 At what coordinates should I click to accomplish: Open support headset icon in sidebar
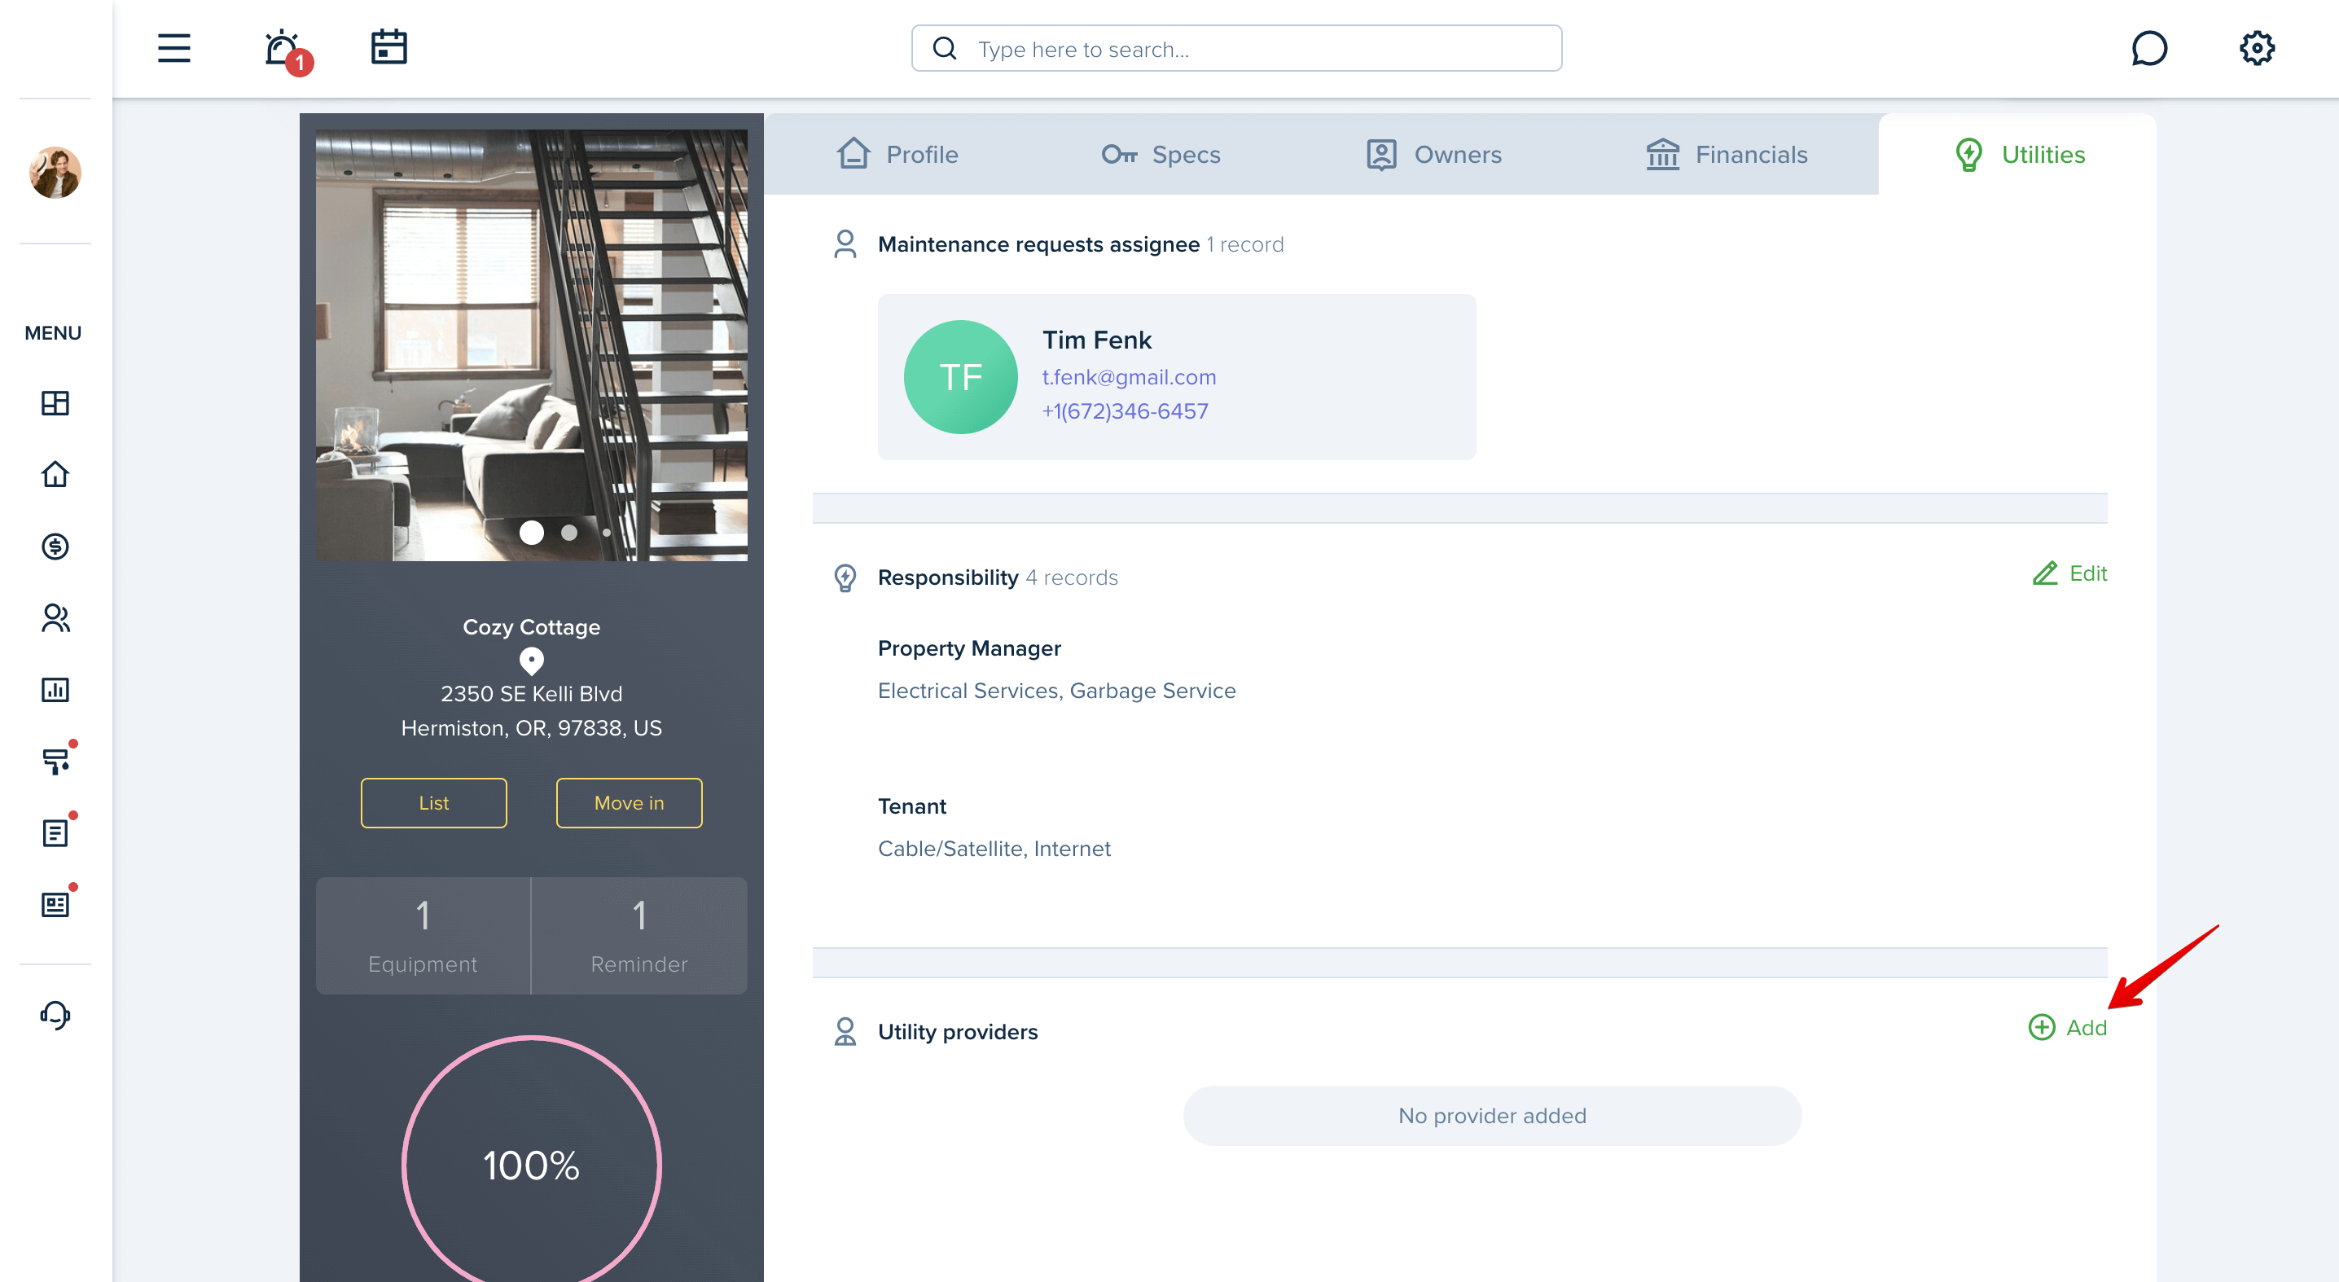[55, 1014]
